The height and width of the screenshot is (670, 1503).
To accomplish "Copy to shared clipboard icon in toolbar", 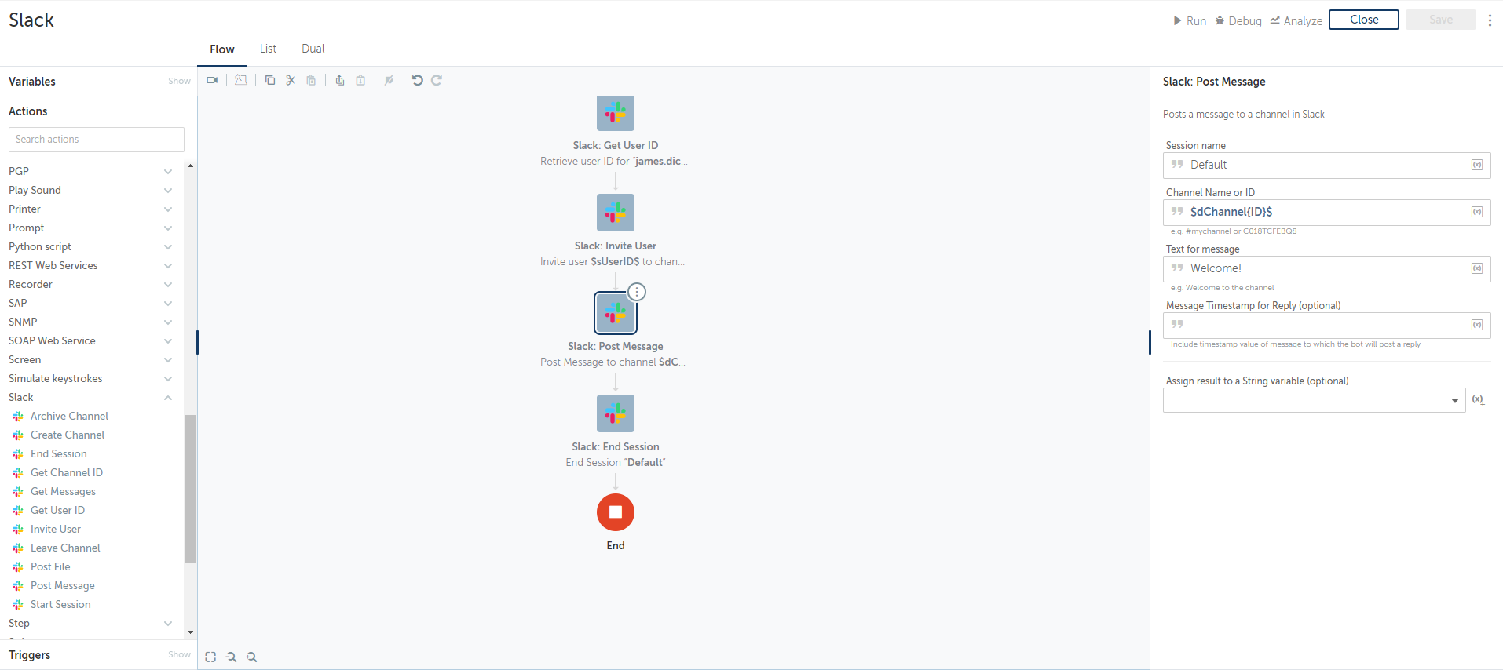I will 340,80.
